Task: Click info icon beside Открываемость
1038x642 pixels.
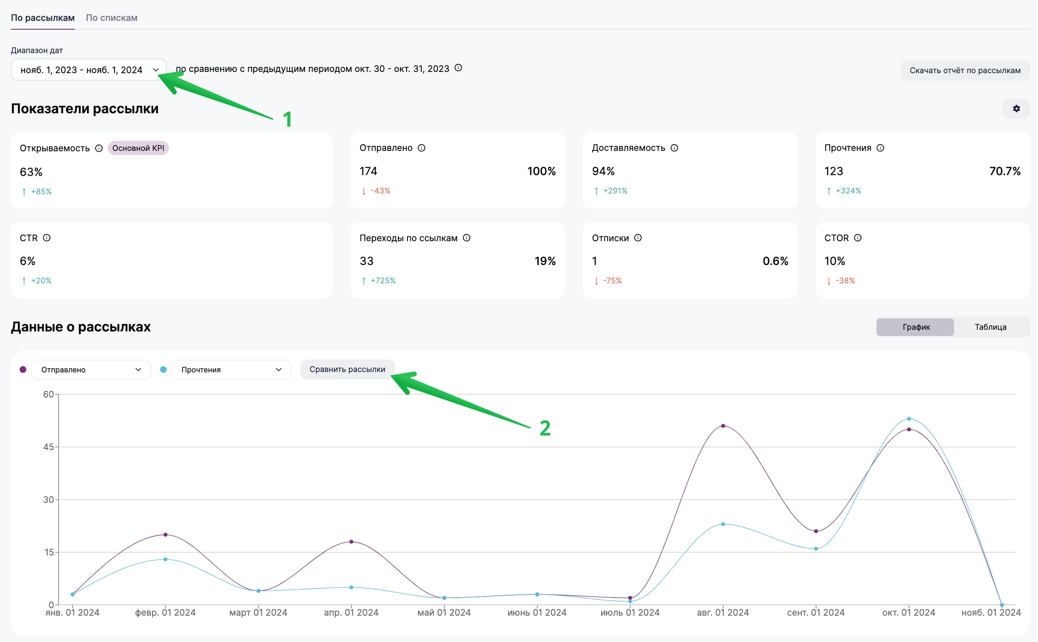Action: coord(99,148)
